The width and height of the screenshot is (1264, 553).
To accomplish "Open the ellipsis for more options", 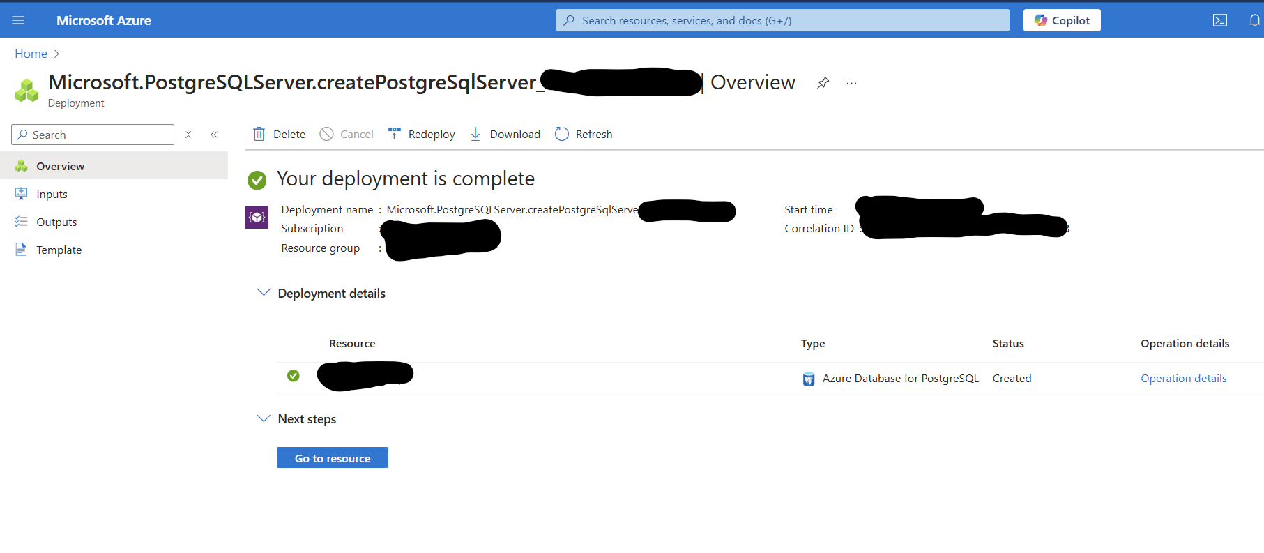I will [x=851, y=83].
